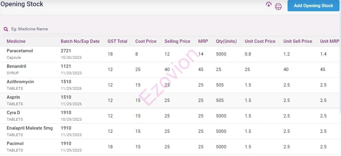Click the Qty(Units) column header

coord(226,41)
